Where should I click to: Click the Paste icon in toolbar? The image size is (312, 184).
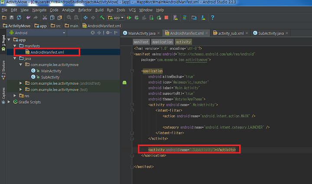(59, 18)
